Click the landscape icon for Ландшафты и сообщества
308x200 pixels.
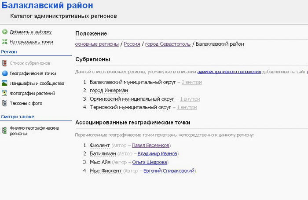[4, 83]
